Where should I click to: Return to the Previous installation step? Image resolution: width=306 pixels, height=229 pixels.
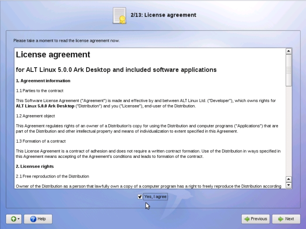(255, 219)
